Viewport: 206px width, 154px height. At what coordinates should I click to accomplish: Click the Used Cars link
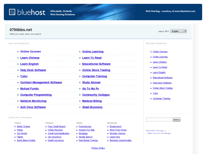pos(115,137)
